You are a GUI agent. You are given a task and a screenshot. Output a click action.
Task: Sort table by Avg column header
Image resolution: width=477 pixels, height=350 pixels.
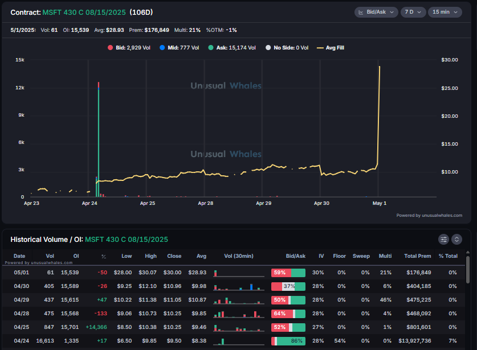201,256
